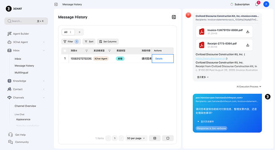Viewport: 275px width, 150px height.
Task: Expand the 3Chat Agent chevron
Action: (x=44, y=42)
